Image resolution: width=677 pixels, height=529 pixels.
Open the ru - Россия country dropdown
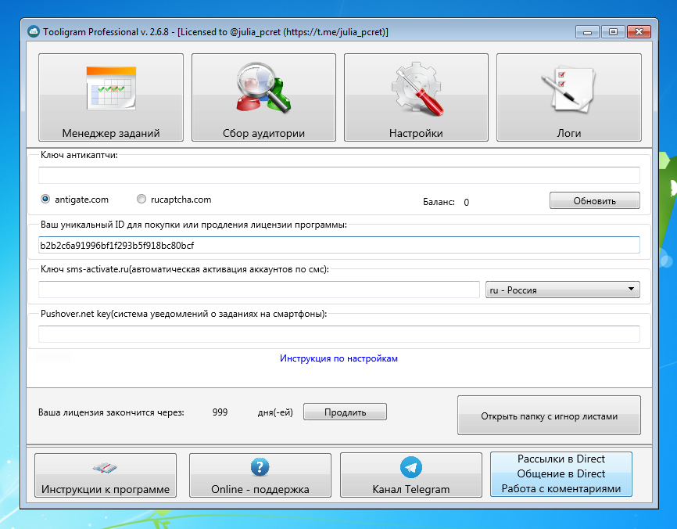coord(561,289)
